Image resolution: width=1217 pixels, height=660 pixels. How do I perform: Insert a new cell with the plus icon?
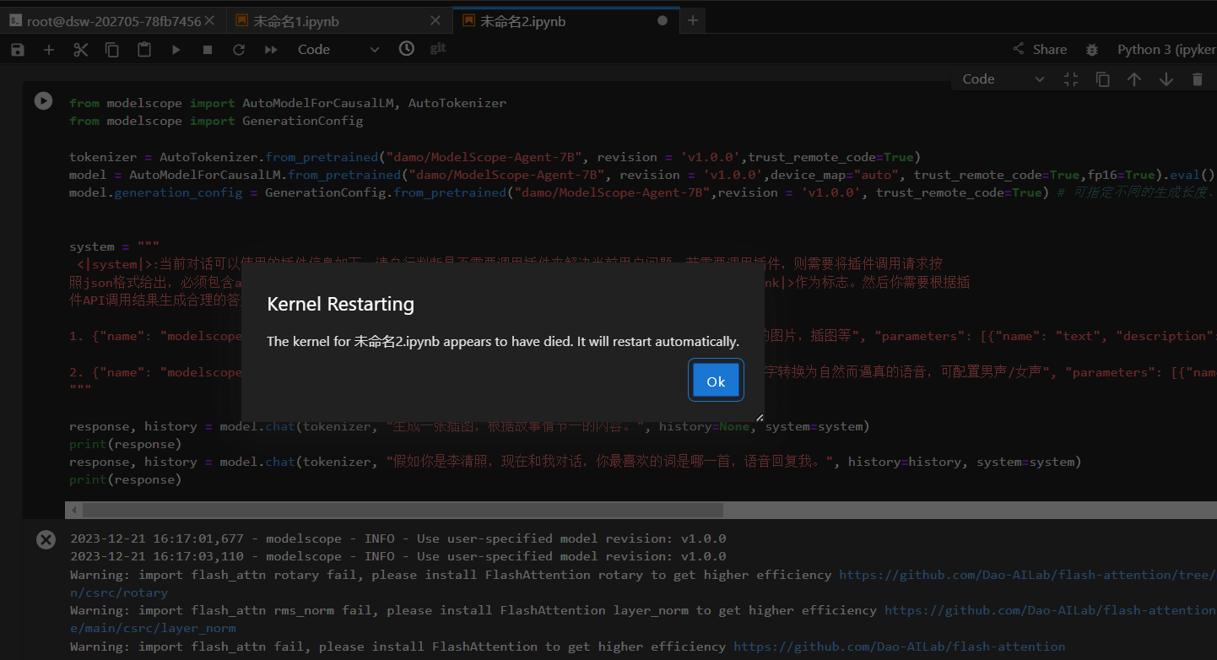[49, 50]
